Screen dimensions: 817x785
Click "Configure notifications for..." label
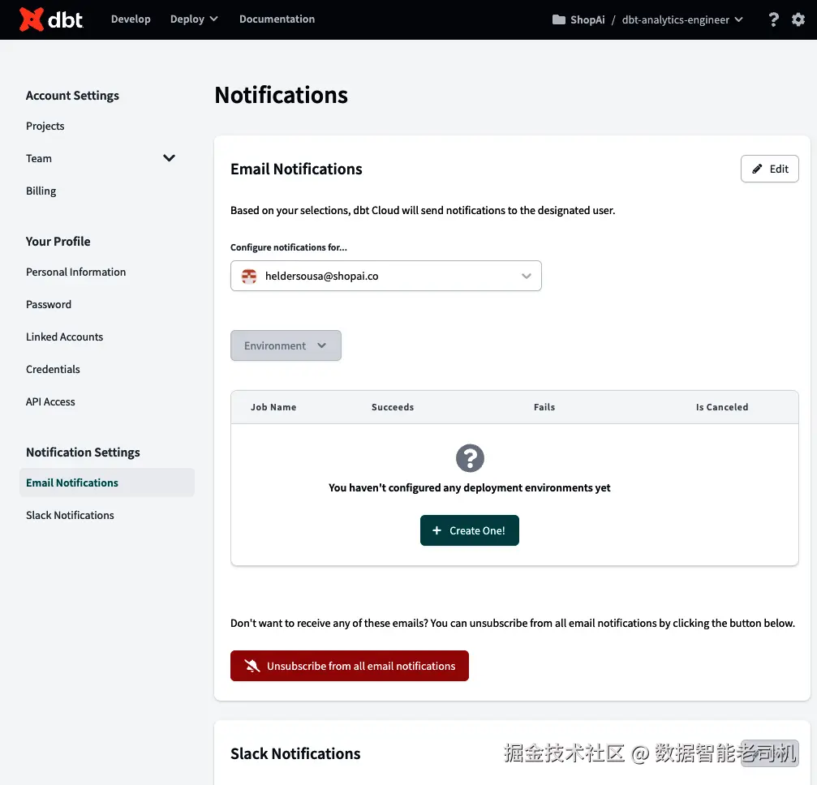click(x=289, y=247)
